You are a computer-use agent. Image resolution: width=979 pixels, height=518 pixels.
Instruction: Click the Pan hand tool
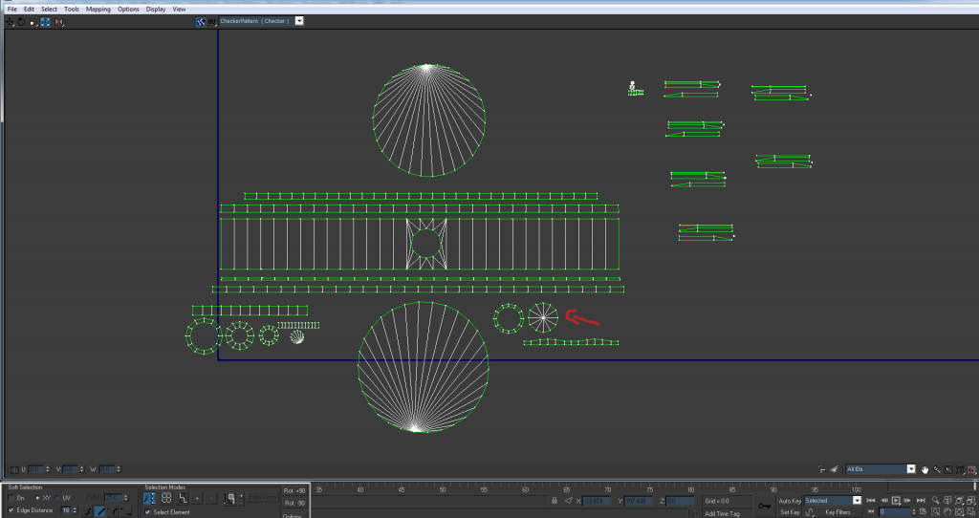tap(925, 469)
